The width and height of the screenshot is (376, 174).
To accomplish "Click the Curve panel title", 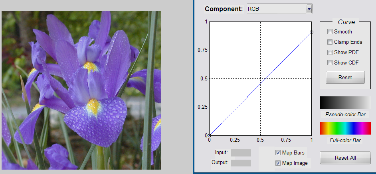I will [346, 22].
